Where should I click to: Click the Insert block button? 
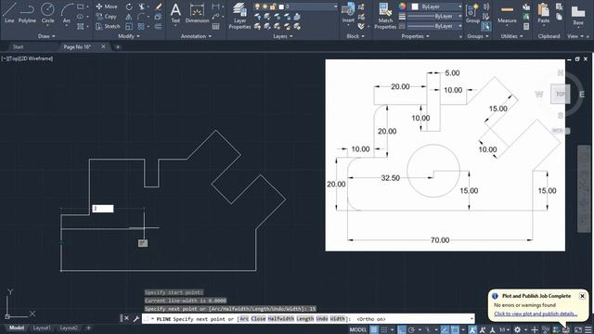[348, 13]
